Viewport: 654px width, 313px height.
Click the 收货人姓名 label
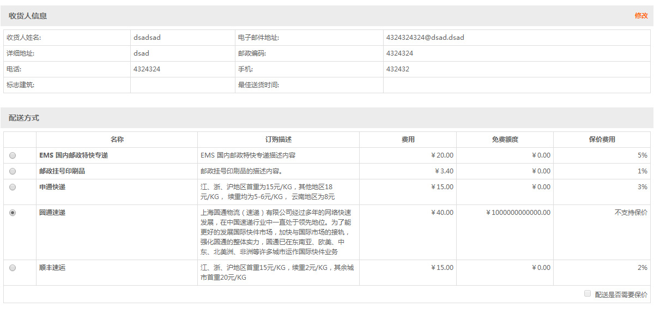point(24,38)
